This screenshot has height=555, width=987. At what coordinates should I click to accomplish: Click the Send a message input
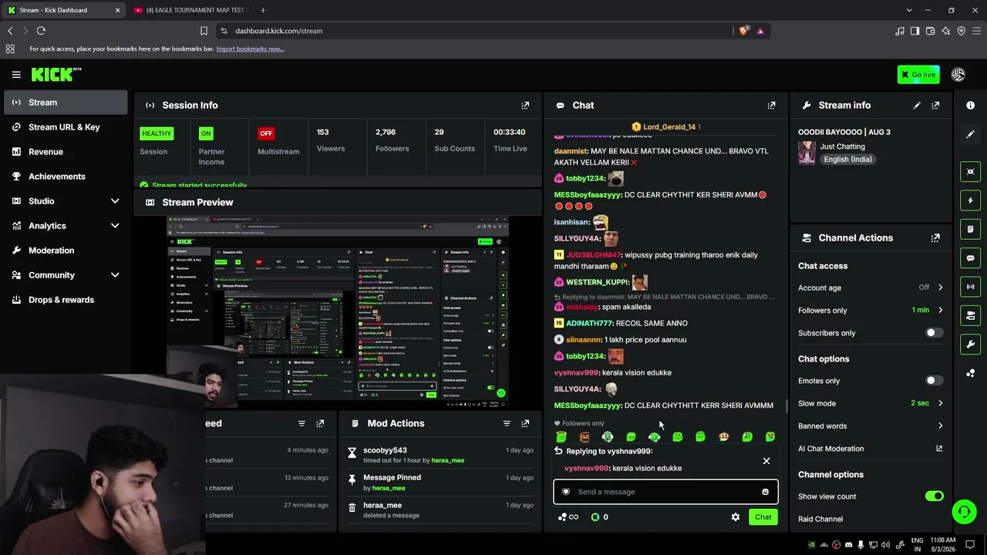(x=665, y=492)
